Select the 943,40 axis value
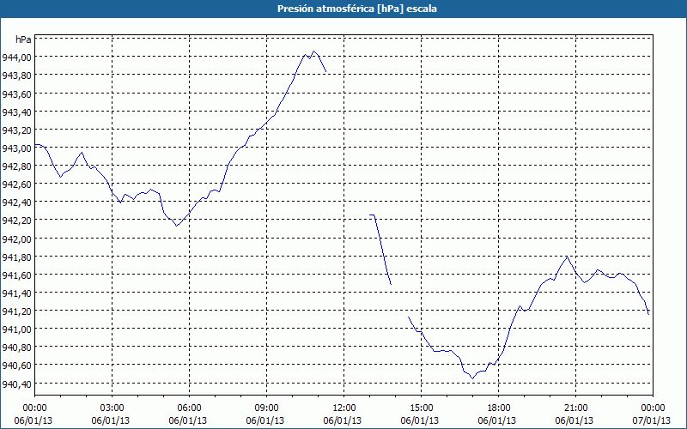This screenshot has height=429, width=687. point(16,112)
